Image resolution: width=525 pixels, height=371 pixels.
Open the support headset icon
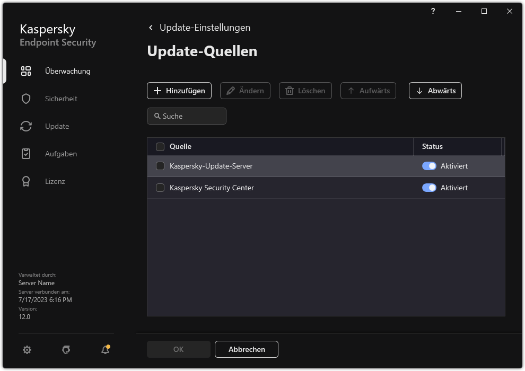point(66,350)
